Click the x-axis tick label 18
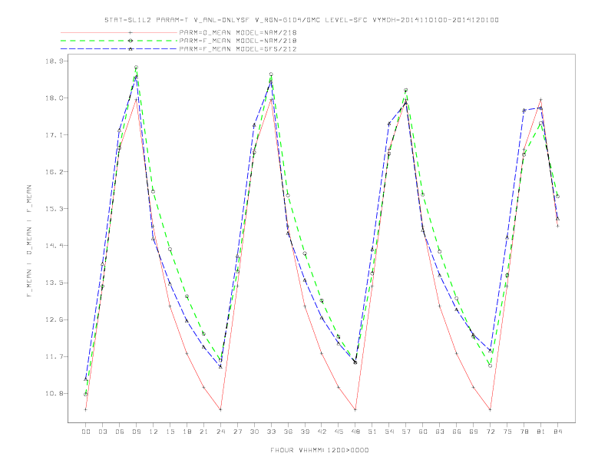The image size is (608, 470). [x=187, y=432]
